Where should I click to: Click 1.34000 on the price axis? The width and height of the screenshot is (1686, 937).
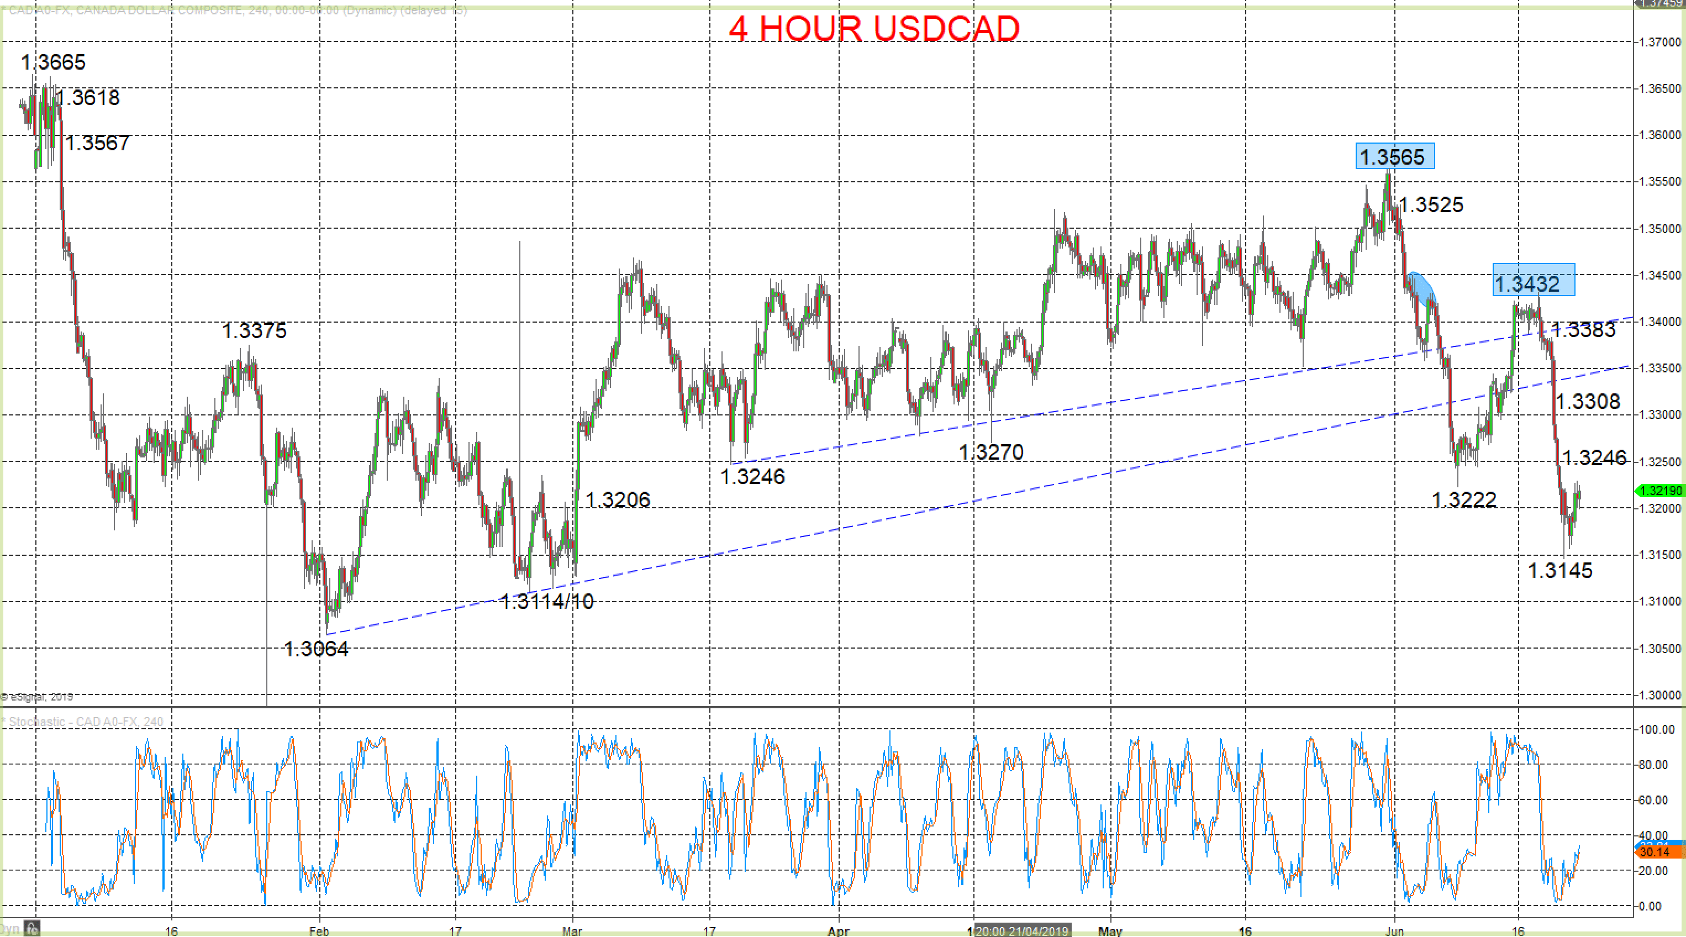coord(1659,322)
